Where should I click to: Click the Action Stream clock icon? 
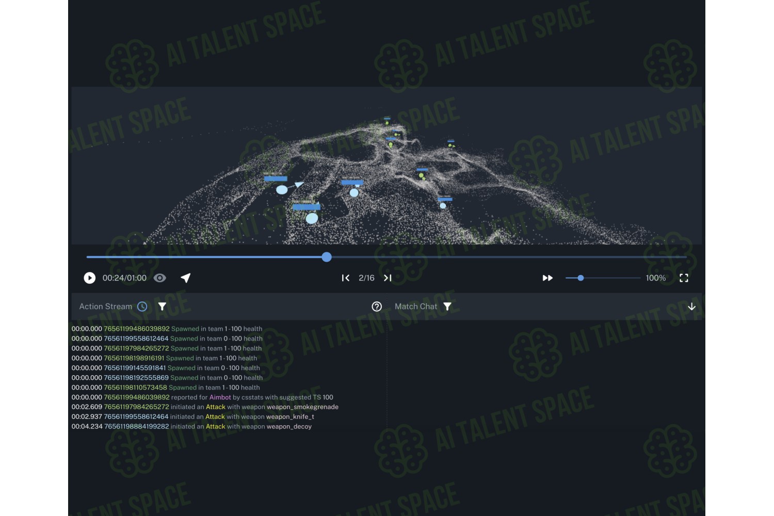point(142,307)
